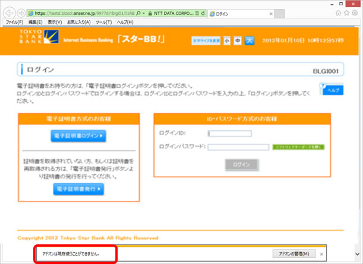Click the address bar URL

coord(85,14)
